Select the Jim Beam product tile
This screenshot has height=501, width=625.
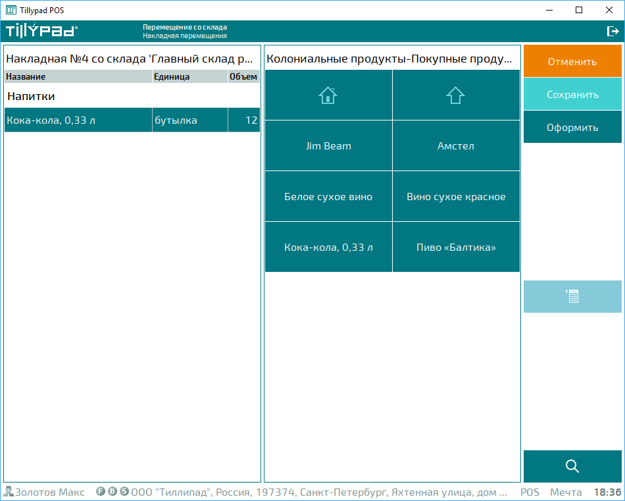328,146
